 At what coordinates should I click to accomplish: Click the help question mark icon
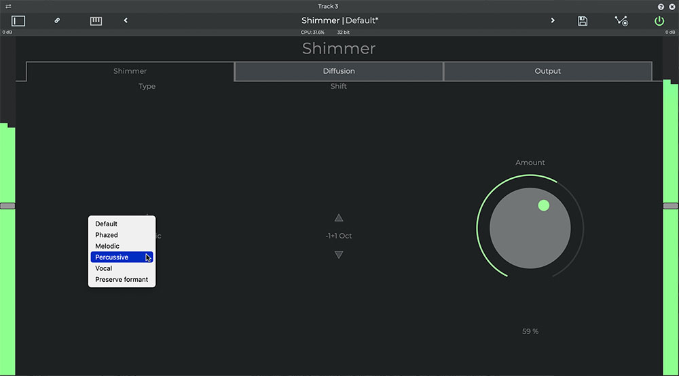pos(661,6)
